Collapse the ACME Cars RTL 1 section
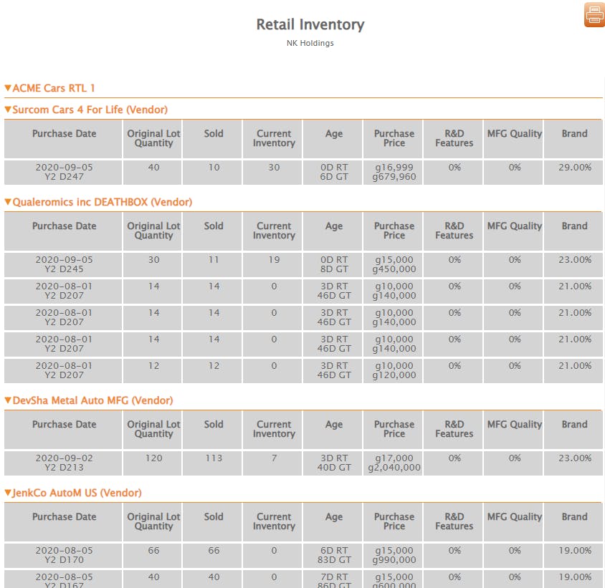This screenshot has height=588, width=605. [x=49, y=88]
